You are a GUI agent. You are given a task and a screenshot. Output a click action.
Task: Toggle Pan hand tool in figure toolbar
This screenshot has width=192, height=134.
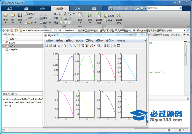click(x=78, y=46)
